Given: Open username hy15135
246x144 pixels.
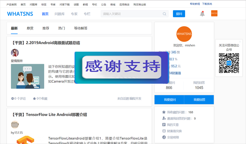Looking at the screenshot, I should click(x=17, y=133).
